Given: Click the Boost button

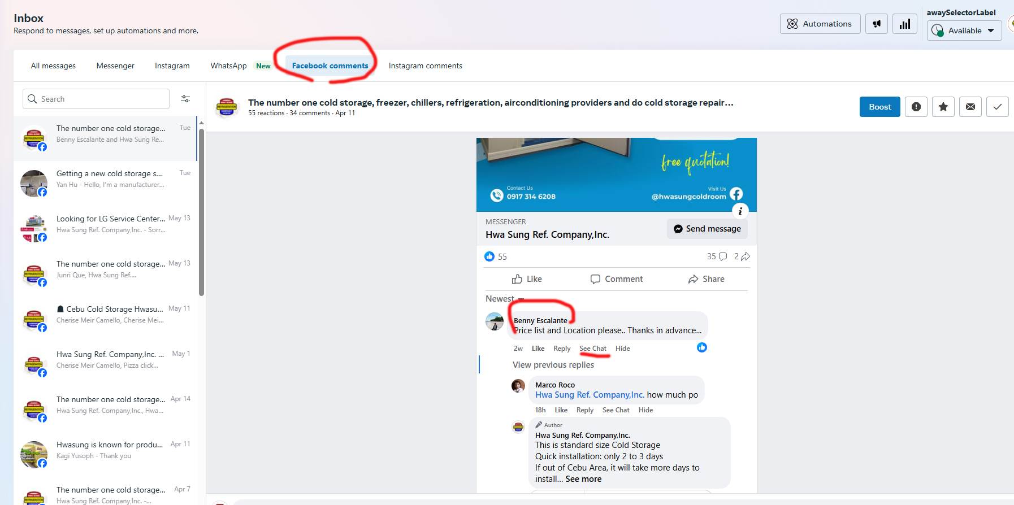Looking at the screenshot, I should pyautogui.click(x=880, y=107).
